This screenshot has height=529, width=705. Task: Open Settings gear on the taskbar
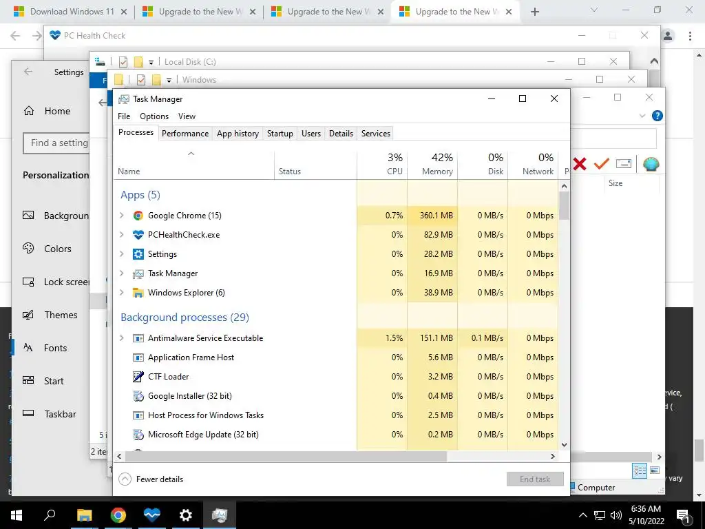pyautogui.click(x=186, y=515)
